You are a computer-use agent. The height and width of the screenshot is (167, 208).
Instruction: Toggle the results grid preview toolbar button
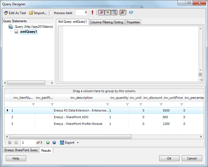(114, 12)
